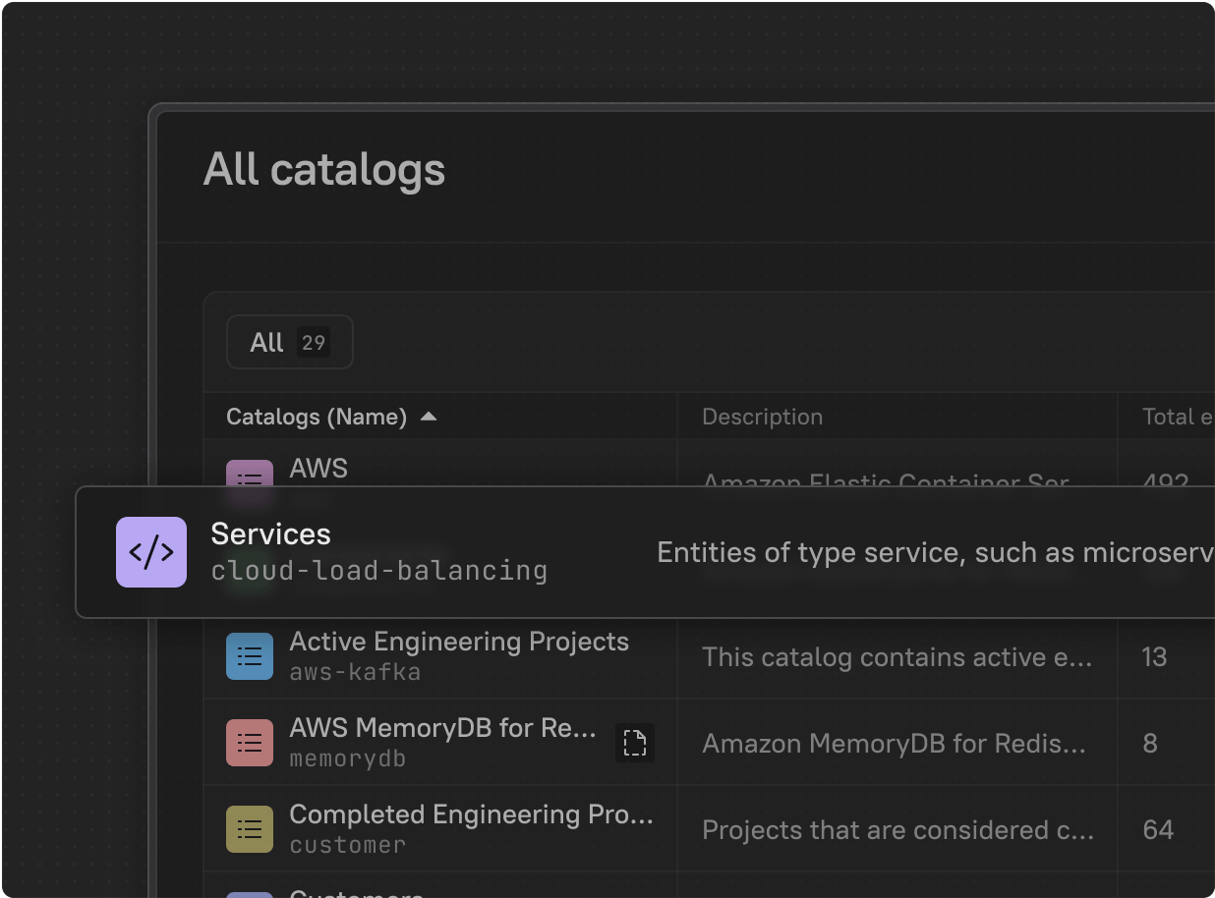Click 'Projects that are considered c...' description
Viewport: 1215px width, 898px height.
[897, 830]
